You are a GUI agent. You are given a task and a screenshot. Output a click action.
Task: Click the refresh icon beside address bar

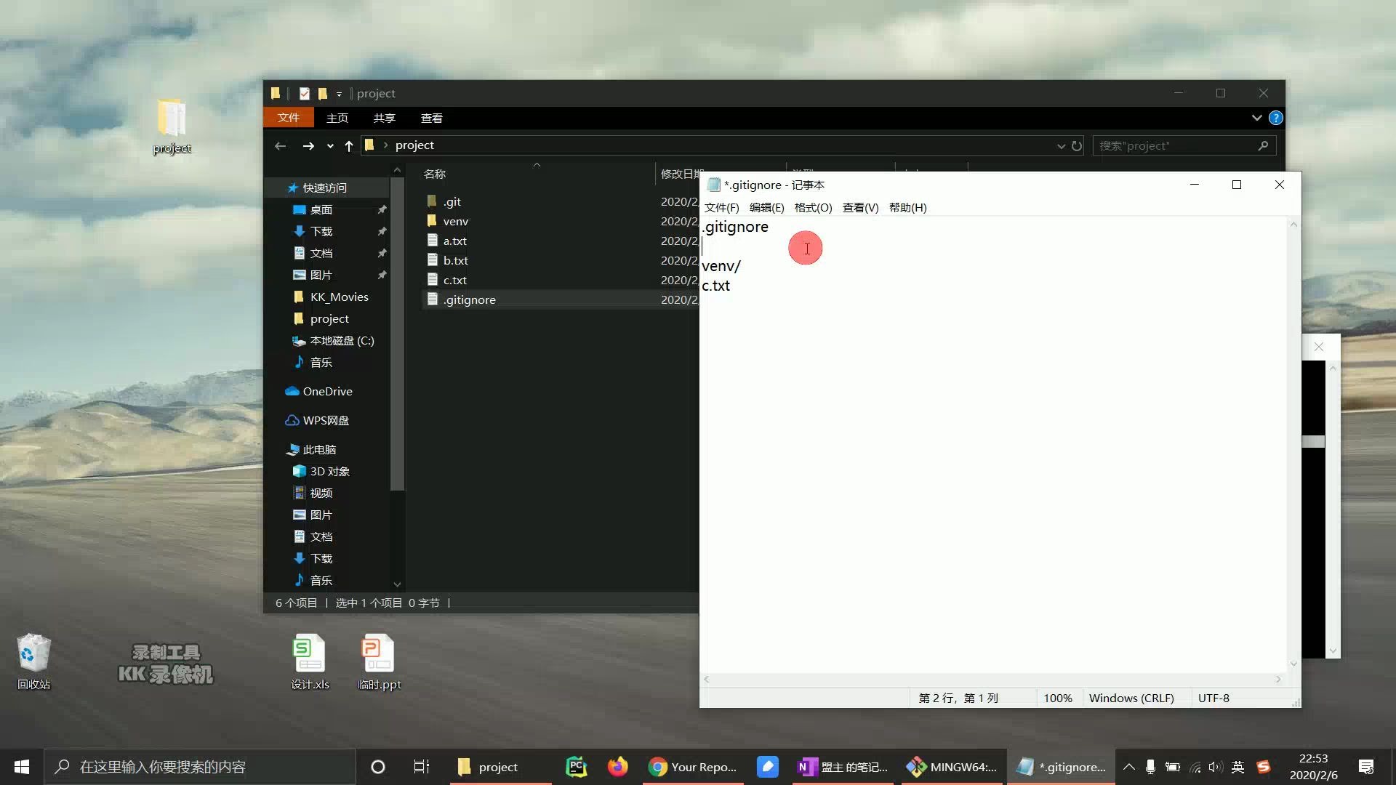point(1077,146)
